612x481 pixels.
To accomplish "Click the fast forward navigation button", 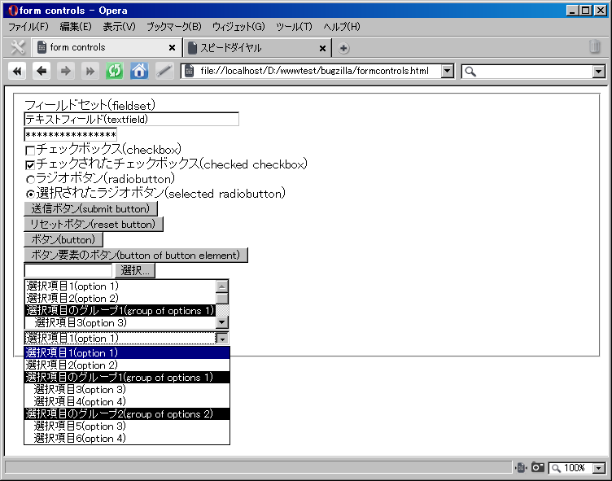I will pos(90,71).
